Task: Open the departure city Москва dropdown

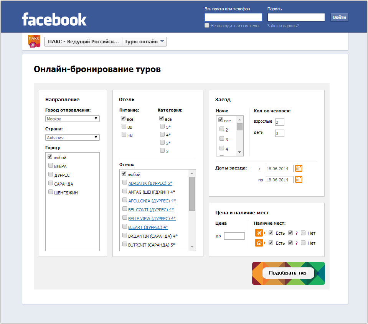Action: point(72,118)
